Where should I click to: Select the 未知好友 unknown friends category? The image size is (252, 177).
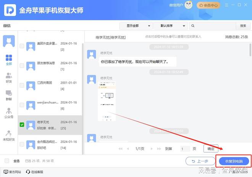9,136
